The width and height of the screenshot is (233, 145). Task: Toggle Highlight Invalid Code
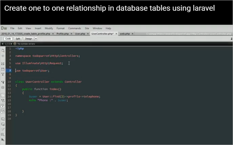pos(3,100)
